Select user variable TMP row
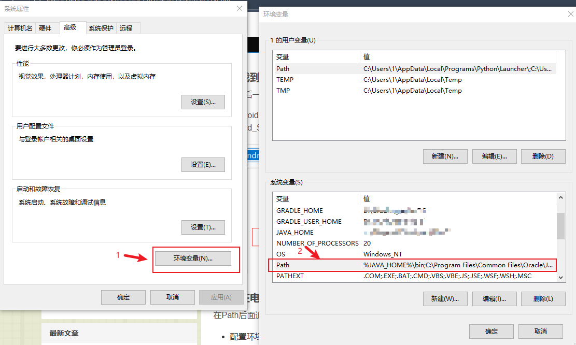Viewport: 576px width, 345px height. click(x=416, y=91)
